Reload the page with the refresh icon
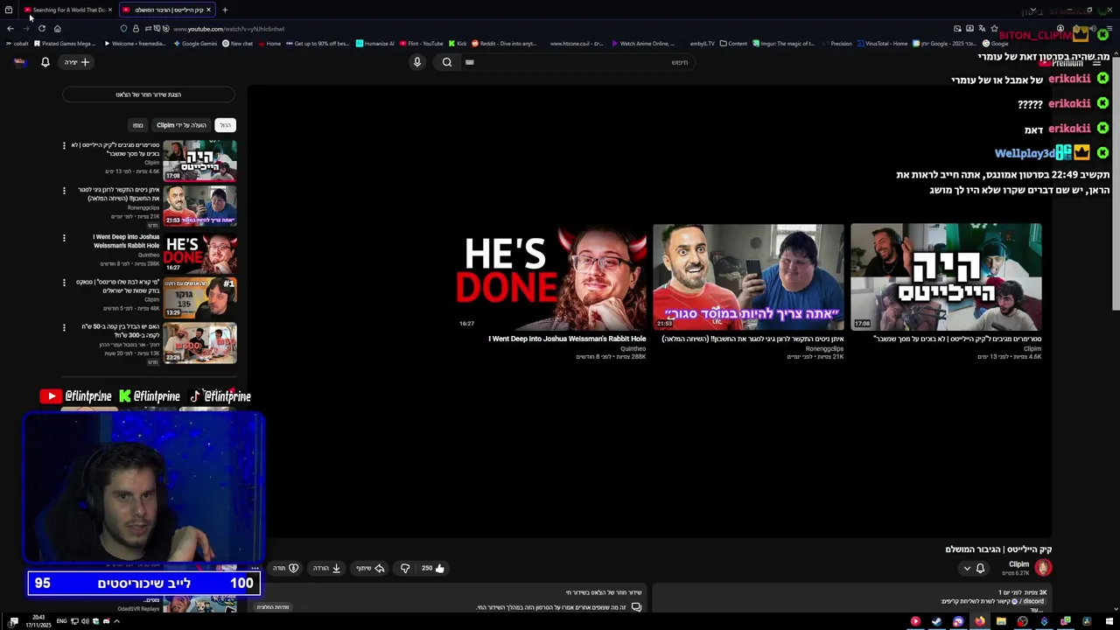 [x=41, y=29]
